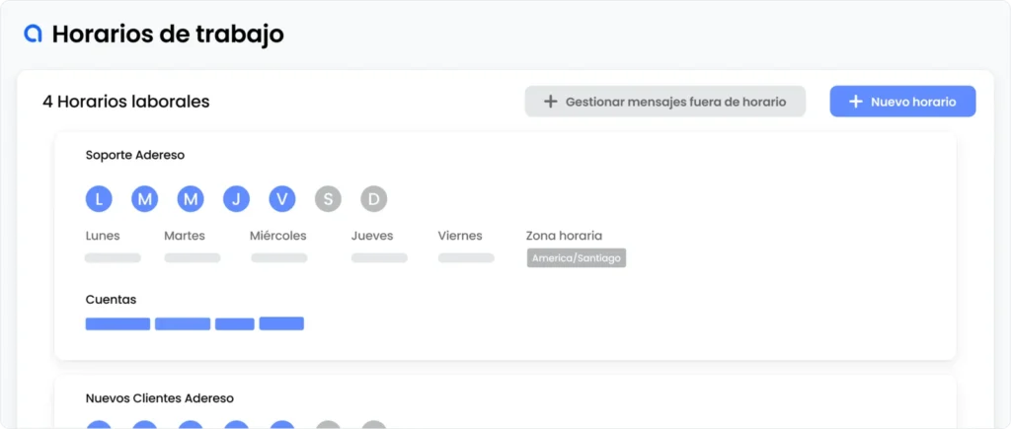1011x429 pixels.
Task: Toggle the J (Jueves) day circle
Action: click(x=237, y=199)
